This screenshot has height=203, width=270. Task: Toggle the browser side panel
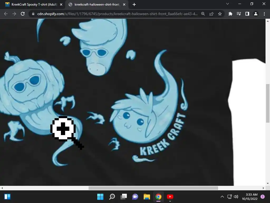(247, 14)
